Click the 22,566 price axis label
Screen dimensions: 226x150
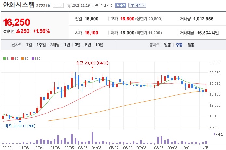[215, 62]
